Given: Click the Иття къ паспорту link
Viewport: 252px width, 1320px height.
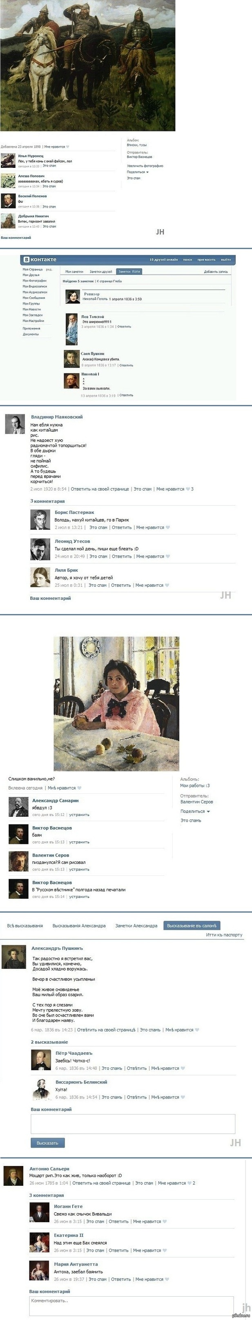Looking at the screenshot, I should [x=224, y=935].
